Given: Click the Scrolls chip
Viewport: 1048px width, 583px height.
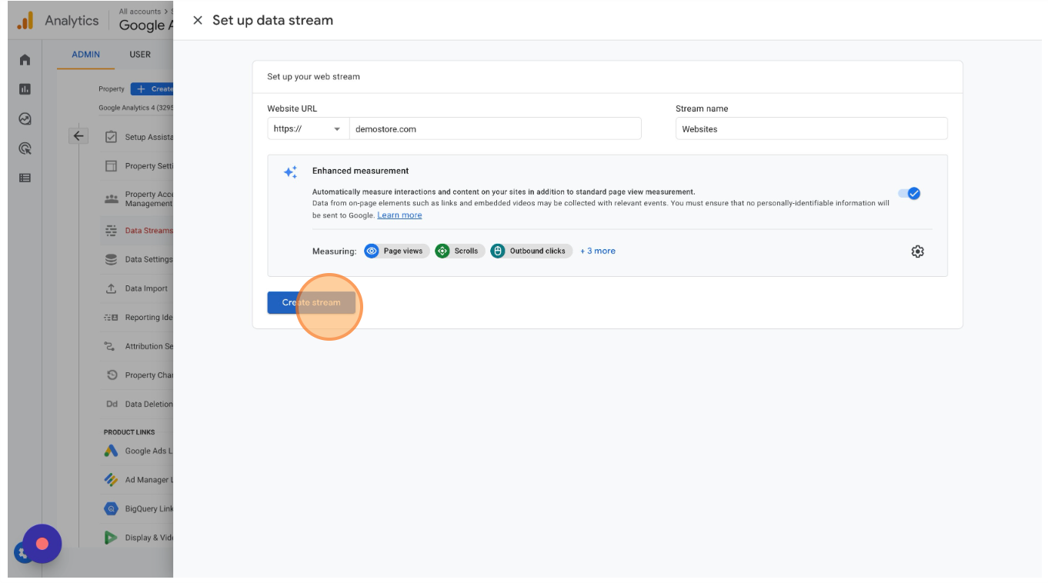Looking at the screenshot, I should click(459, 251).
